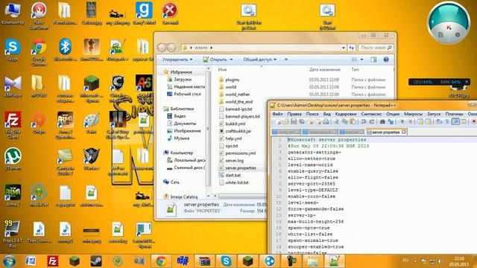
Task: Click the Дата изменения column header
Action: pyautogui.click(x=325, y=69)
